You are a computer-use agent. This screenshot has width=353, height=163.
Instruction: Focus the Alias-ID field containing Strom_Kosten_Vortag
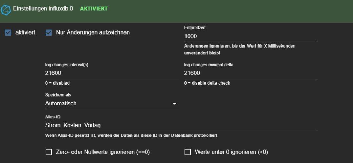coord(181,125)
